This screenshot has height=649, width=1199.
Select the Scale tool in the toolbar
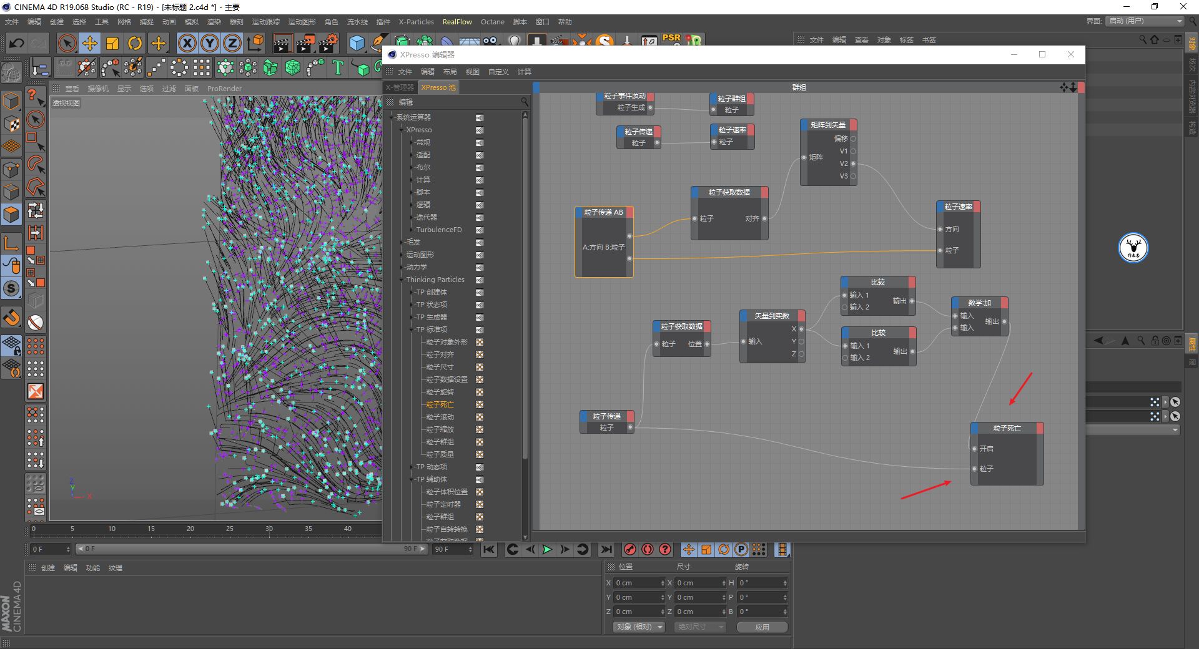click(111, 43)
